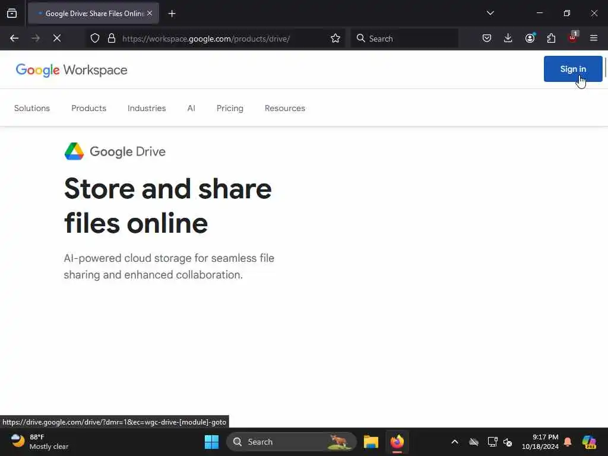
Task: Open the Extensions puzzle-piece icon
Action: click(x=551, y=38)
